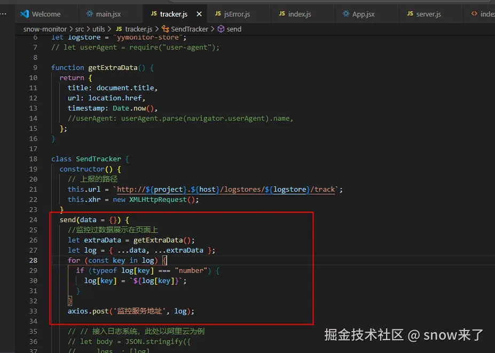The width and height of the screenshot is (495, 353).
Task: Click the breadcrumb chevron after snow-monitor
Action: click(71, 29)
